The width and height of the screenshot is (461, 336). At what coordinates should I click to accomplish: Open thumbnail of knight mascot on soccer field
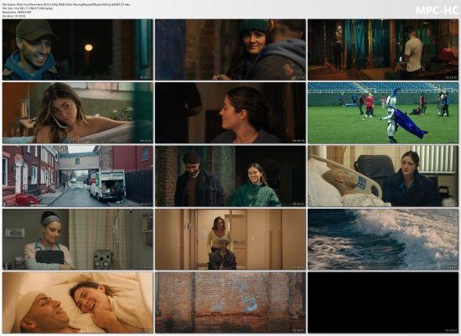[x=383, y=113]
